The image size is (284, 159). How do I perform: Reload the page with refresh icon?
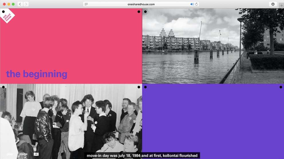click(x=196, y=4)
